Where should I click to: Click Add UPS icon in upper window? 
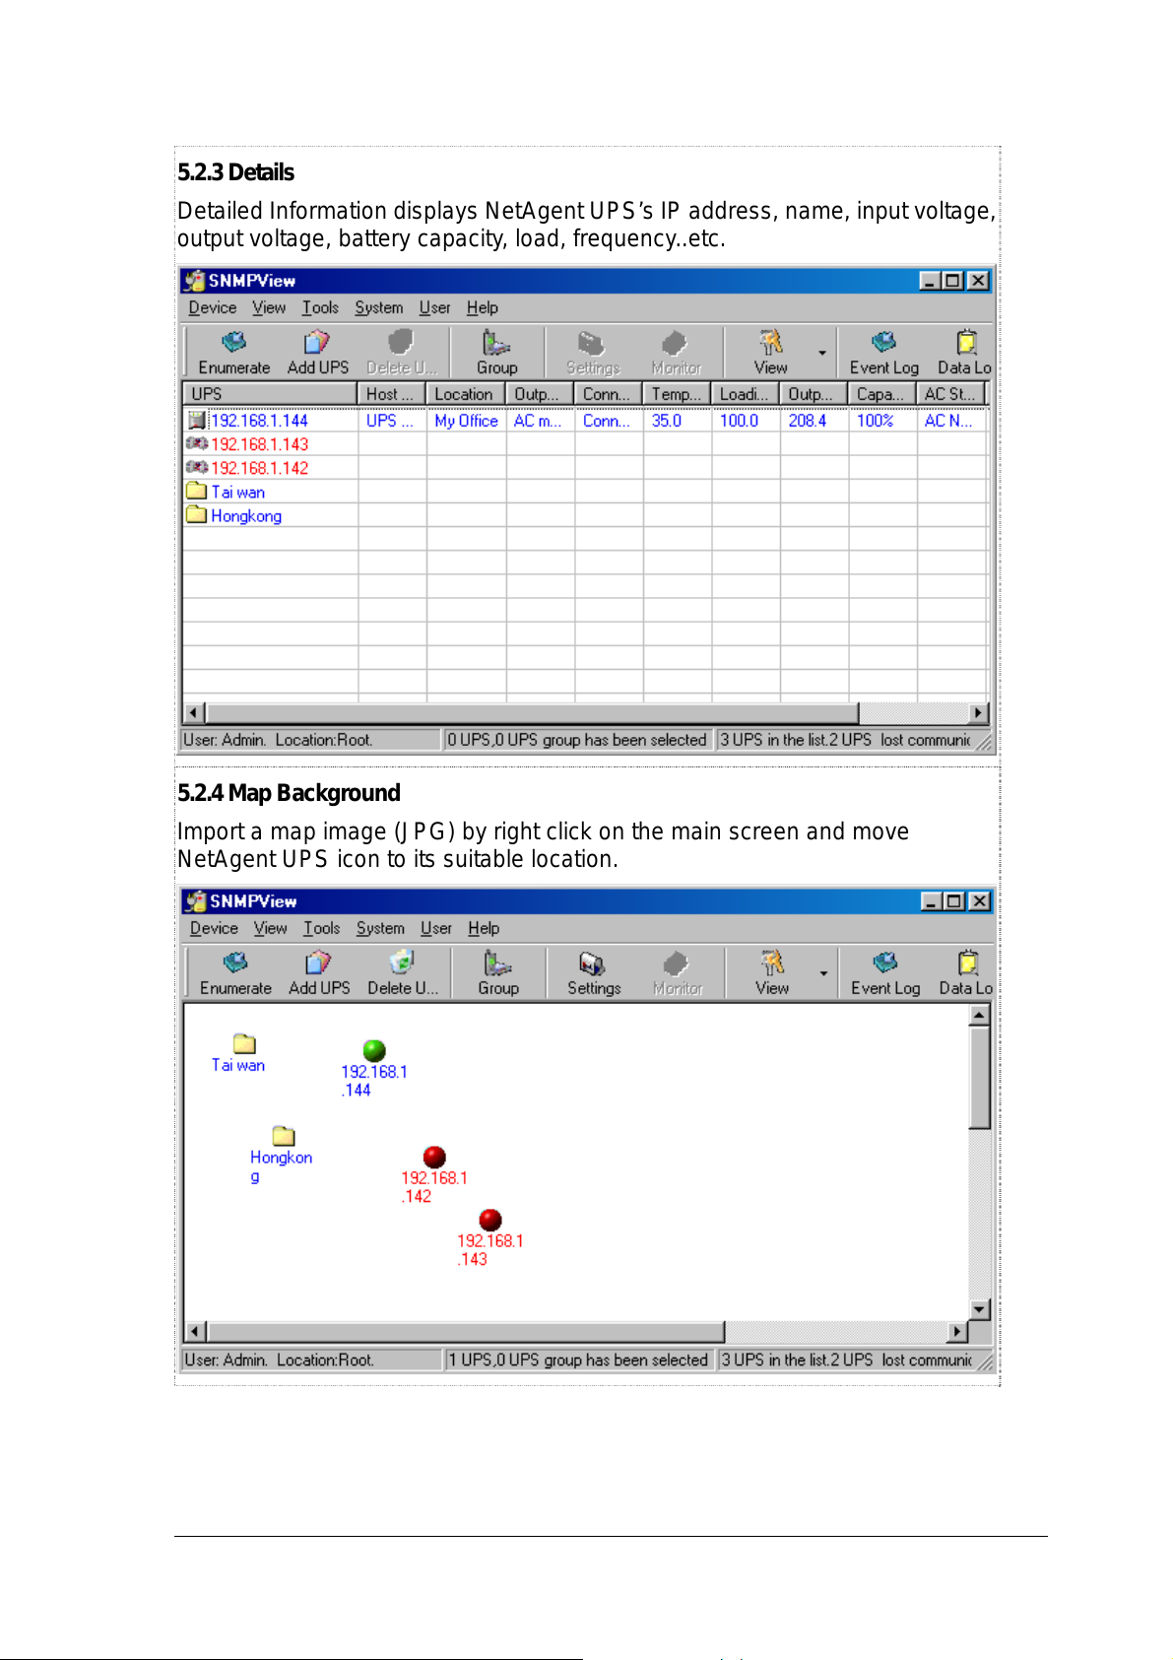(316, 342)
